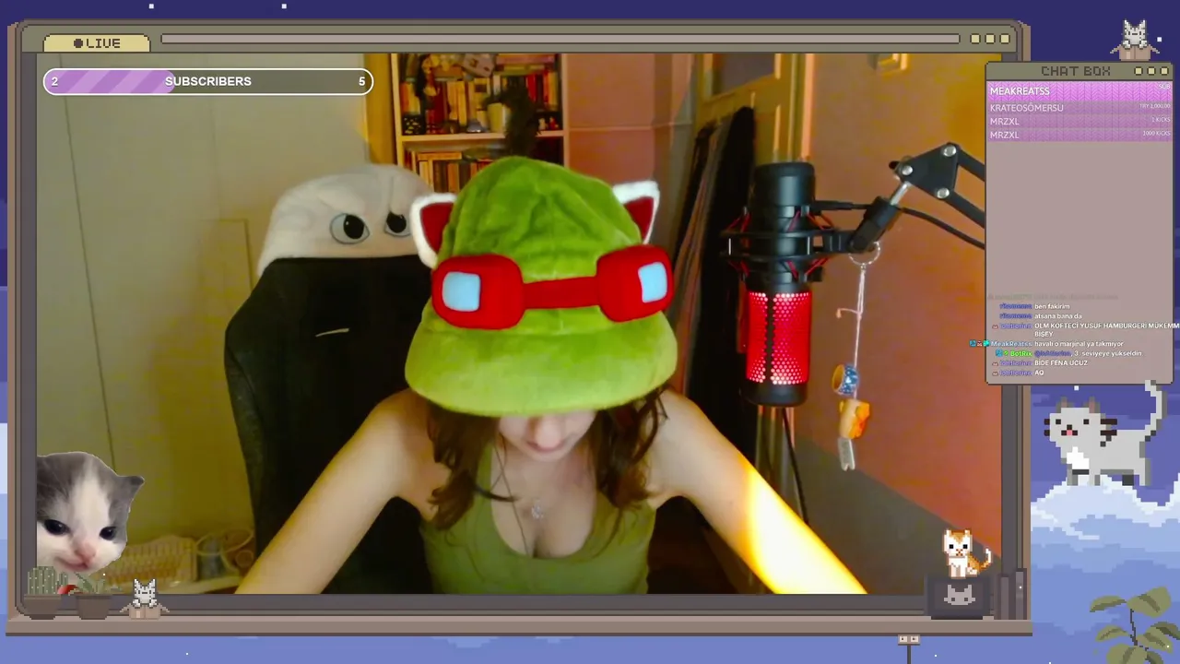The height and width of the screenshot is (664, 1180).
Task: Select the KRATEOSÖMERSU event row
Action: click(1080, 108)
